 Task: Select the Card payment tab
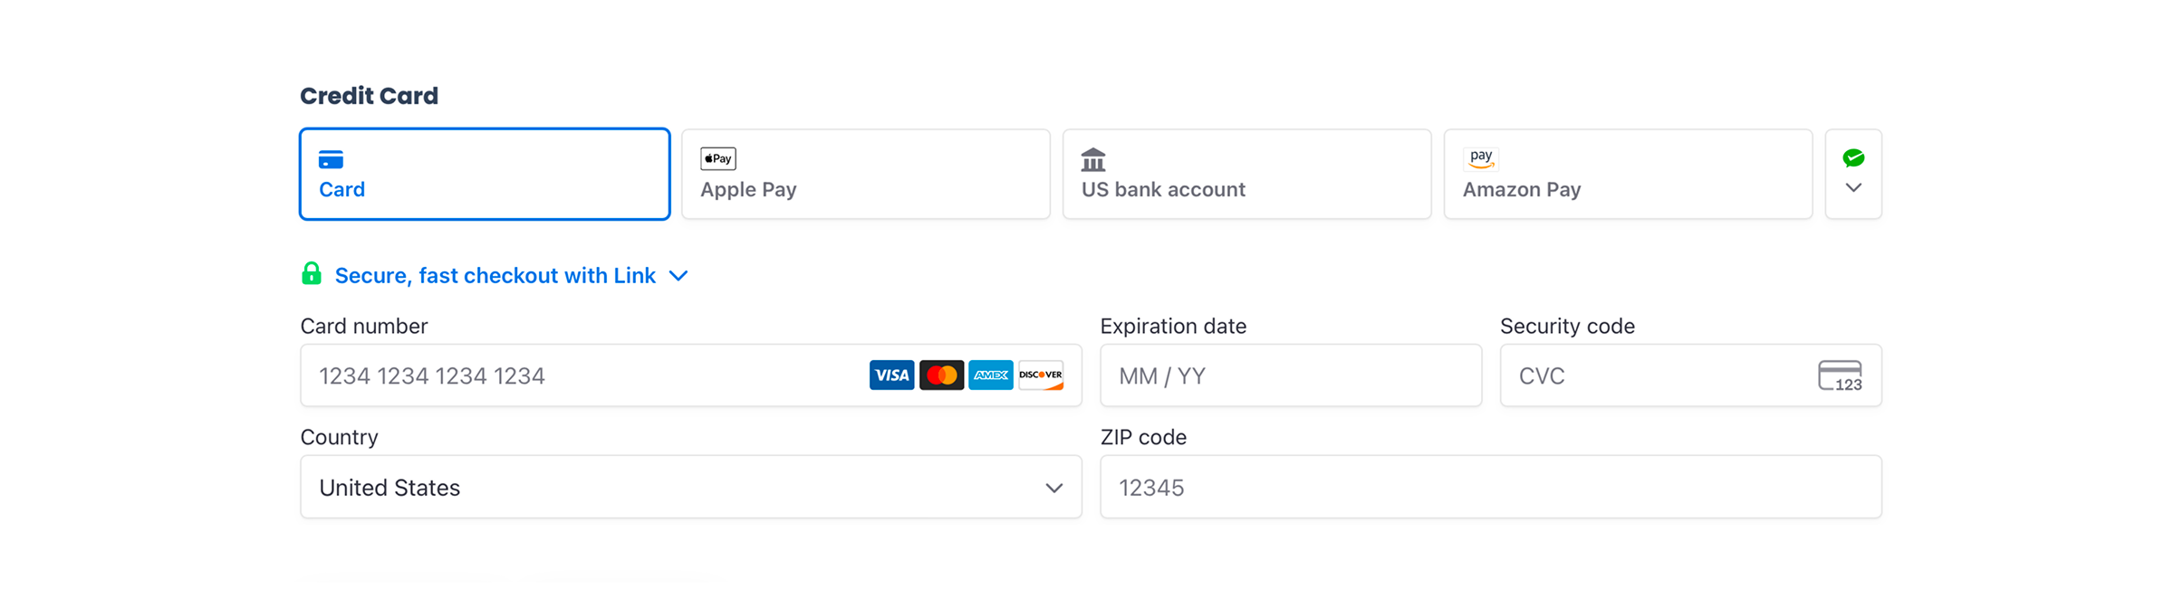pos(485,174)
